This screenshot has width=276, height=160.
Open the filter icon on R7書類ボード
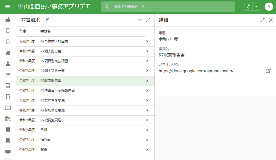pos(140,20)
